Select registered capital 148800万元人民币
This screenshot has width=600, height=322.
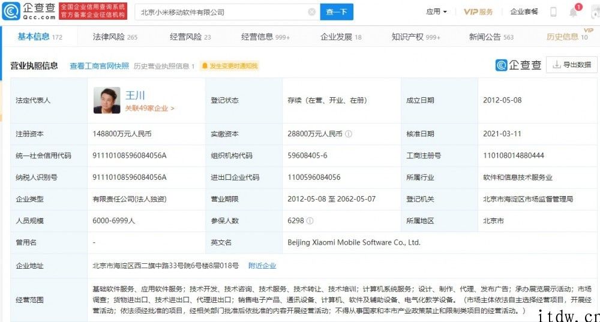pos(122,134)
